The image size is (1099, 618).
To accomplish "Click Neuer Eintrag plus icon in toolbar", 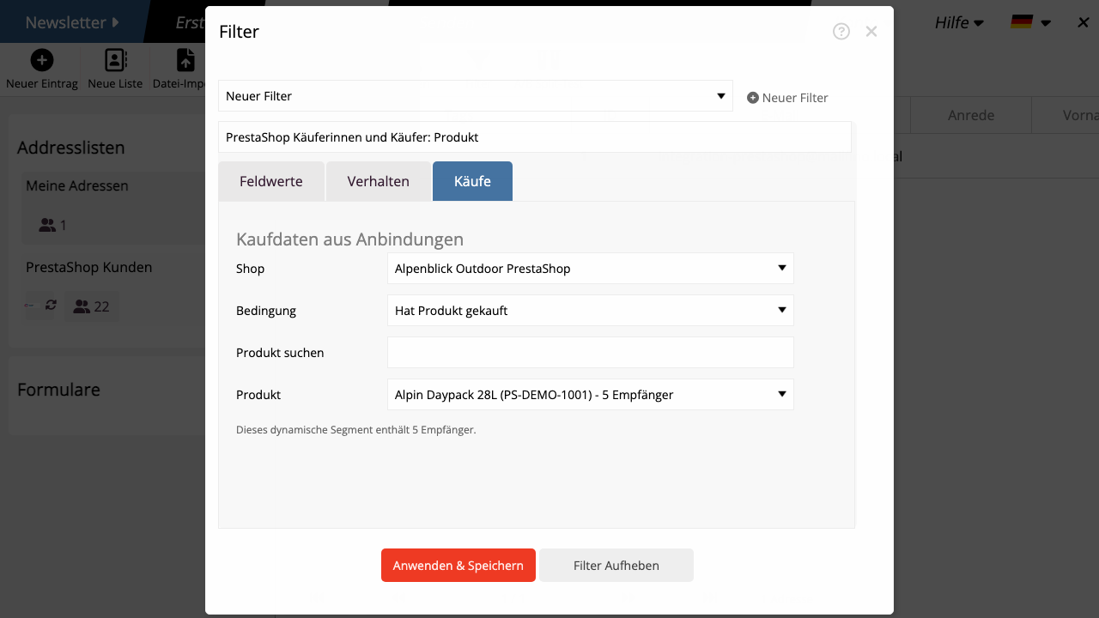I will [42, 59].
